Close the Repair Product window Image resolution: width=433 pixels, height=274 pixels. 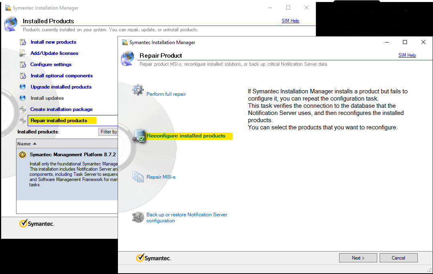[x=423, y=42]
